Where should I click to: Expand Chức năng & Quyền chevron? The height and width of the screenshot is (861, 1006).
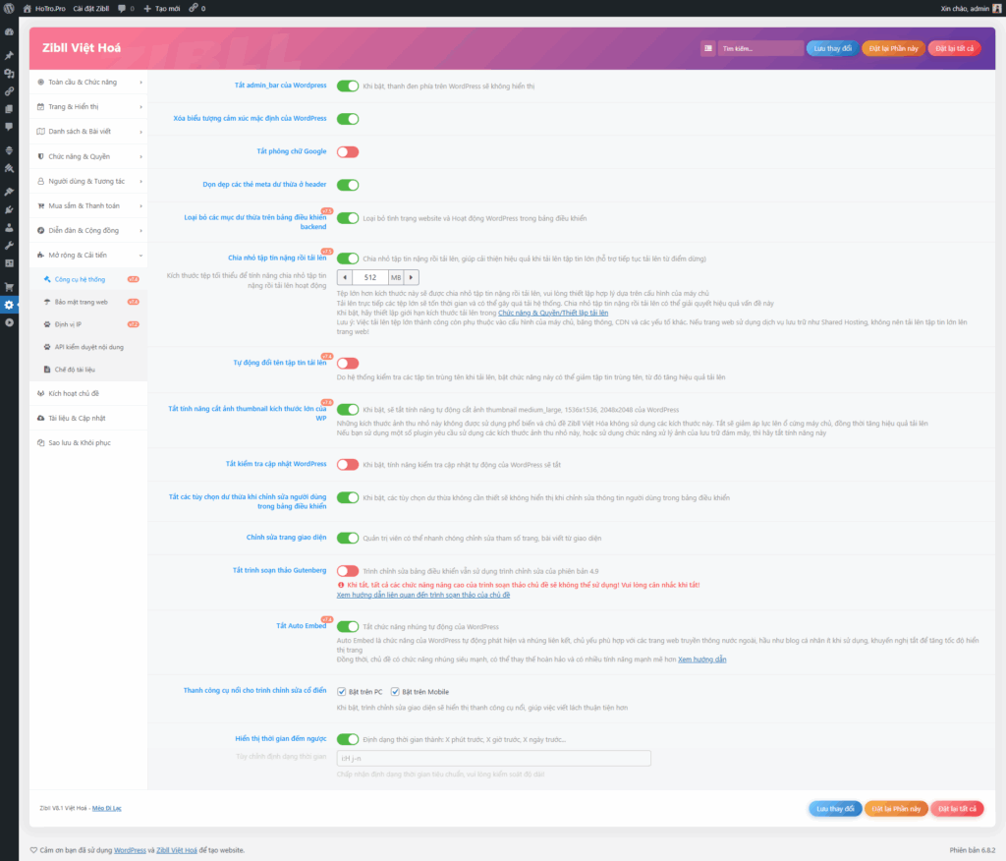pyautogui.click(x=140, y=156)
